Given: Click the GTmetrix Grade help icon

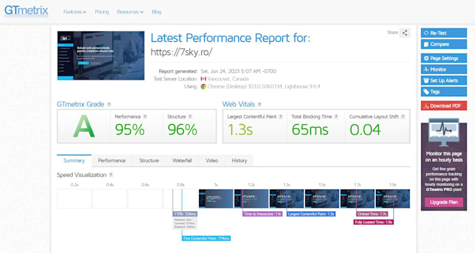Looking at the screenshot, I should [x=109, y=105].
